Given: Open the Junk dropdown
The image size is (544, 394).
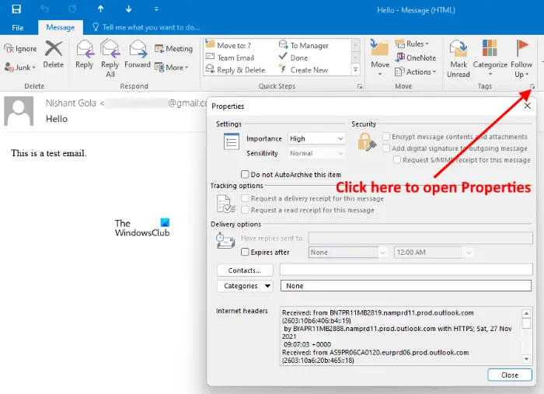Looking at the screenshot, I should pos(20,68).
